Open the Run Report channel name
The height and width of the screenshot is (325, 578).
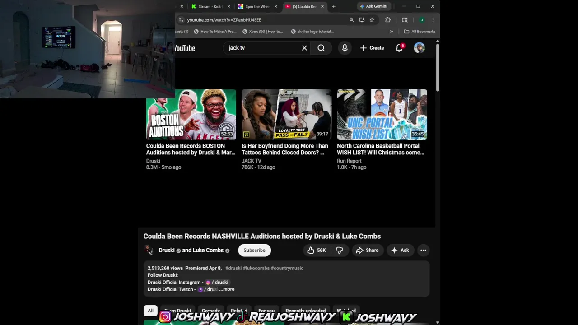pyautogui.click(x=349, y=161)
